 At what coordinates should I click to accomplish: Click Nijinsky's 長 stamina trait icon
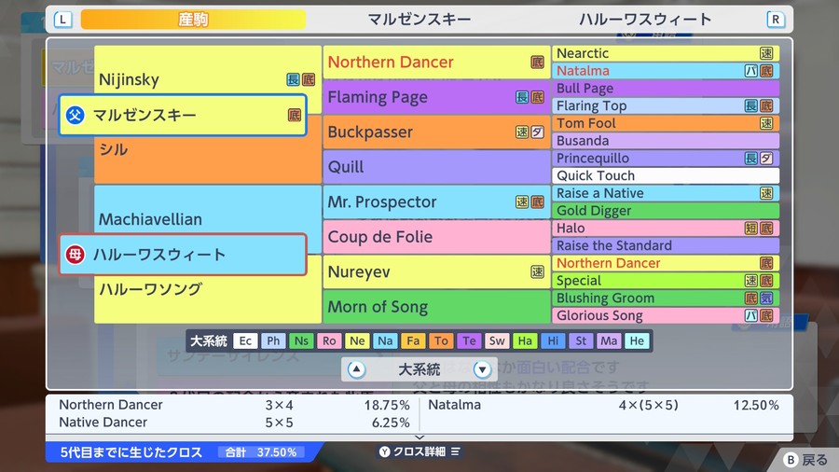(293, 79)
